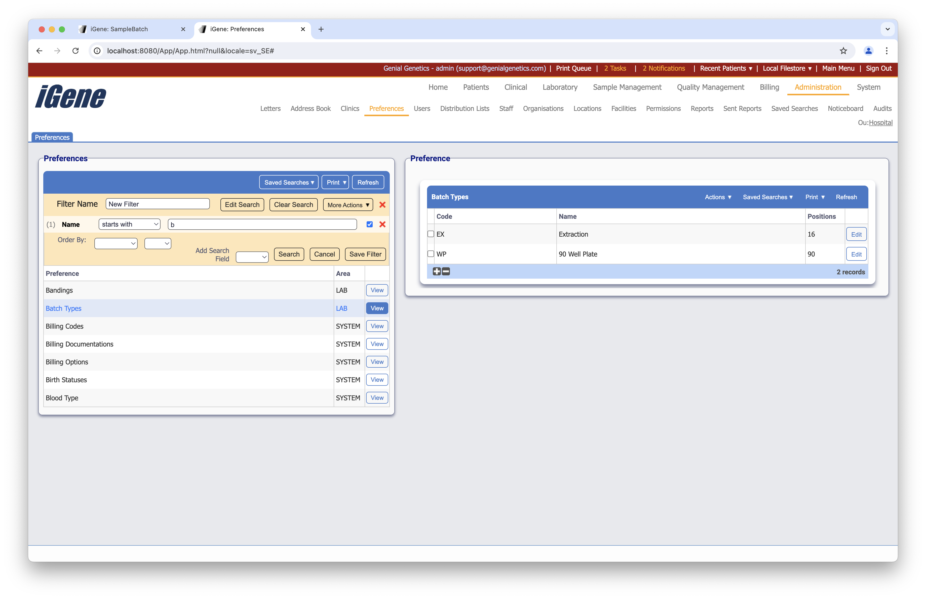926x599 pixels.
Task: Click the minus icon to remove record
Action: point(446,271)
